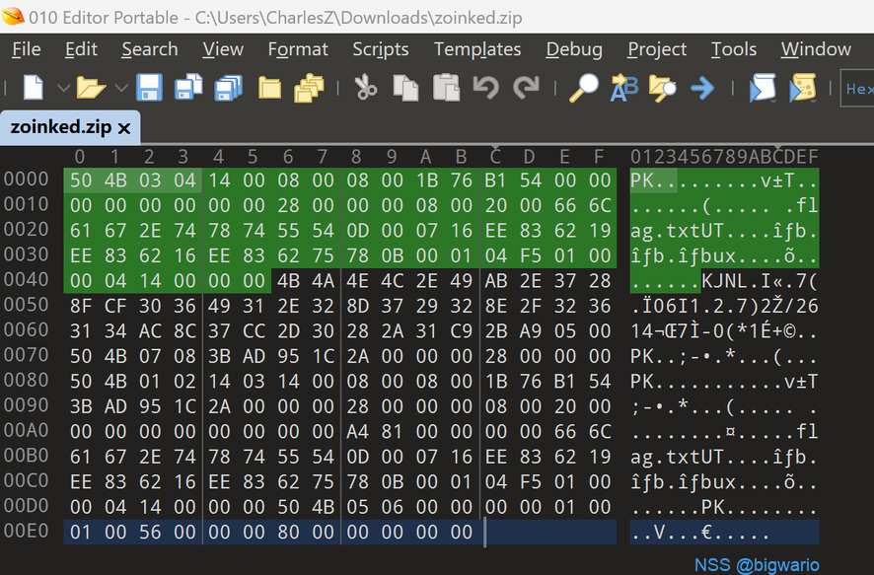Click byte 56 in row 00E0
Viewport: 874px width, 575px height.
(150, 532)
